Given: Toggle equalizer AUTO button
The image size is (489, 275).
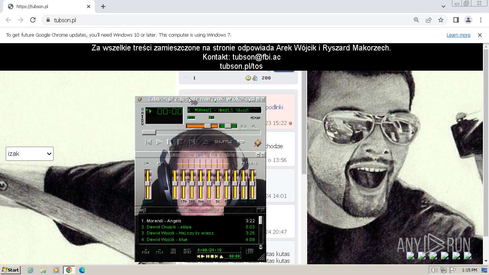Looking at the screenshot, I should coord(162,163).
